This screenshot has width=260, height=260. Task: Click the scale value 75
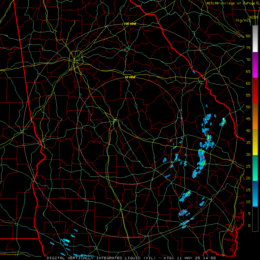click(248, 48)
